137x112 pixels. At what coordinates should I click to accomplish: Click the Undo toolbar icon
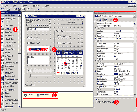28,9
